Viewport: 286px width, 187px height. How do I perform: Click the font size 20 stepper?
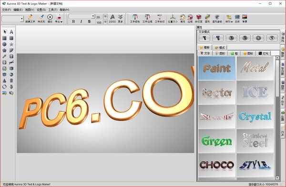tap(105, 16)
